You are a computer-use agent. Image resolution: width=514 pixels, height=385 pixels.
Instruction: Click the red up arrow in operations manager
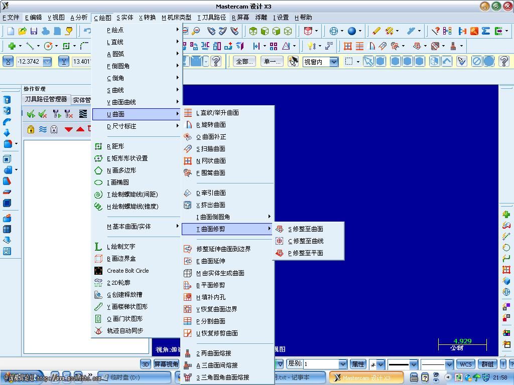pyautogui.click(x=80, y=129)
